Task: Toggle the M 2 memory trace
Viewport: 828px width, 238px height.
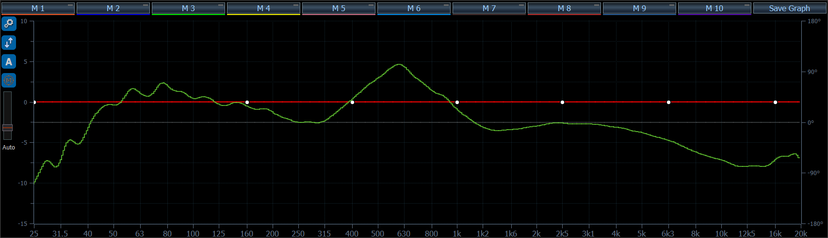Action: (x=113, y=8)
